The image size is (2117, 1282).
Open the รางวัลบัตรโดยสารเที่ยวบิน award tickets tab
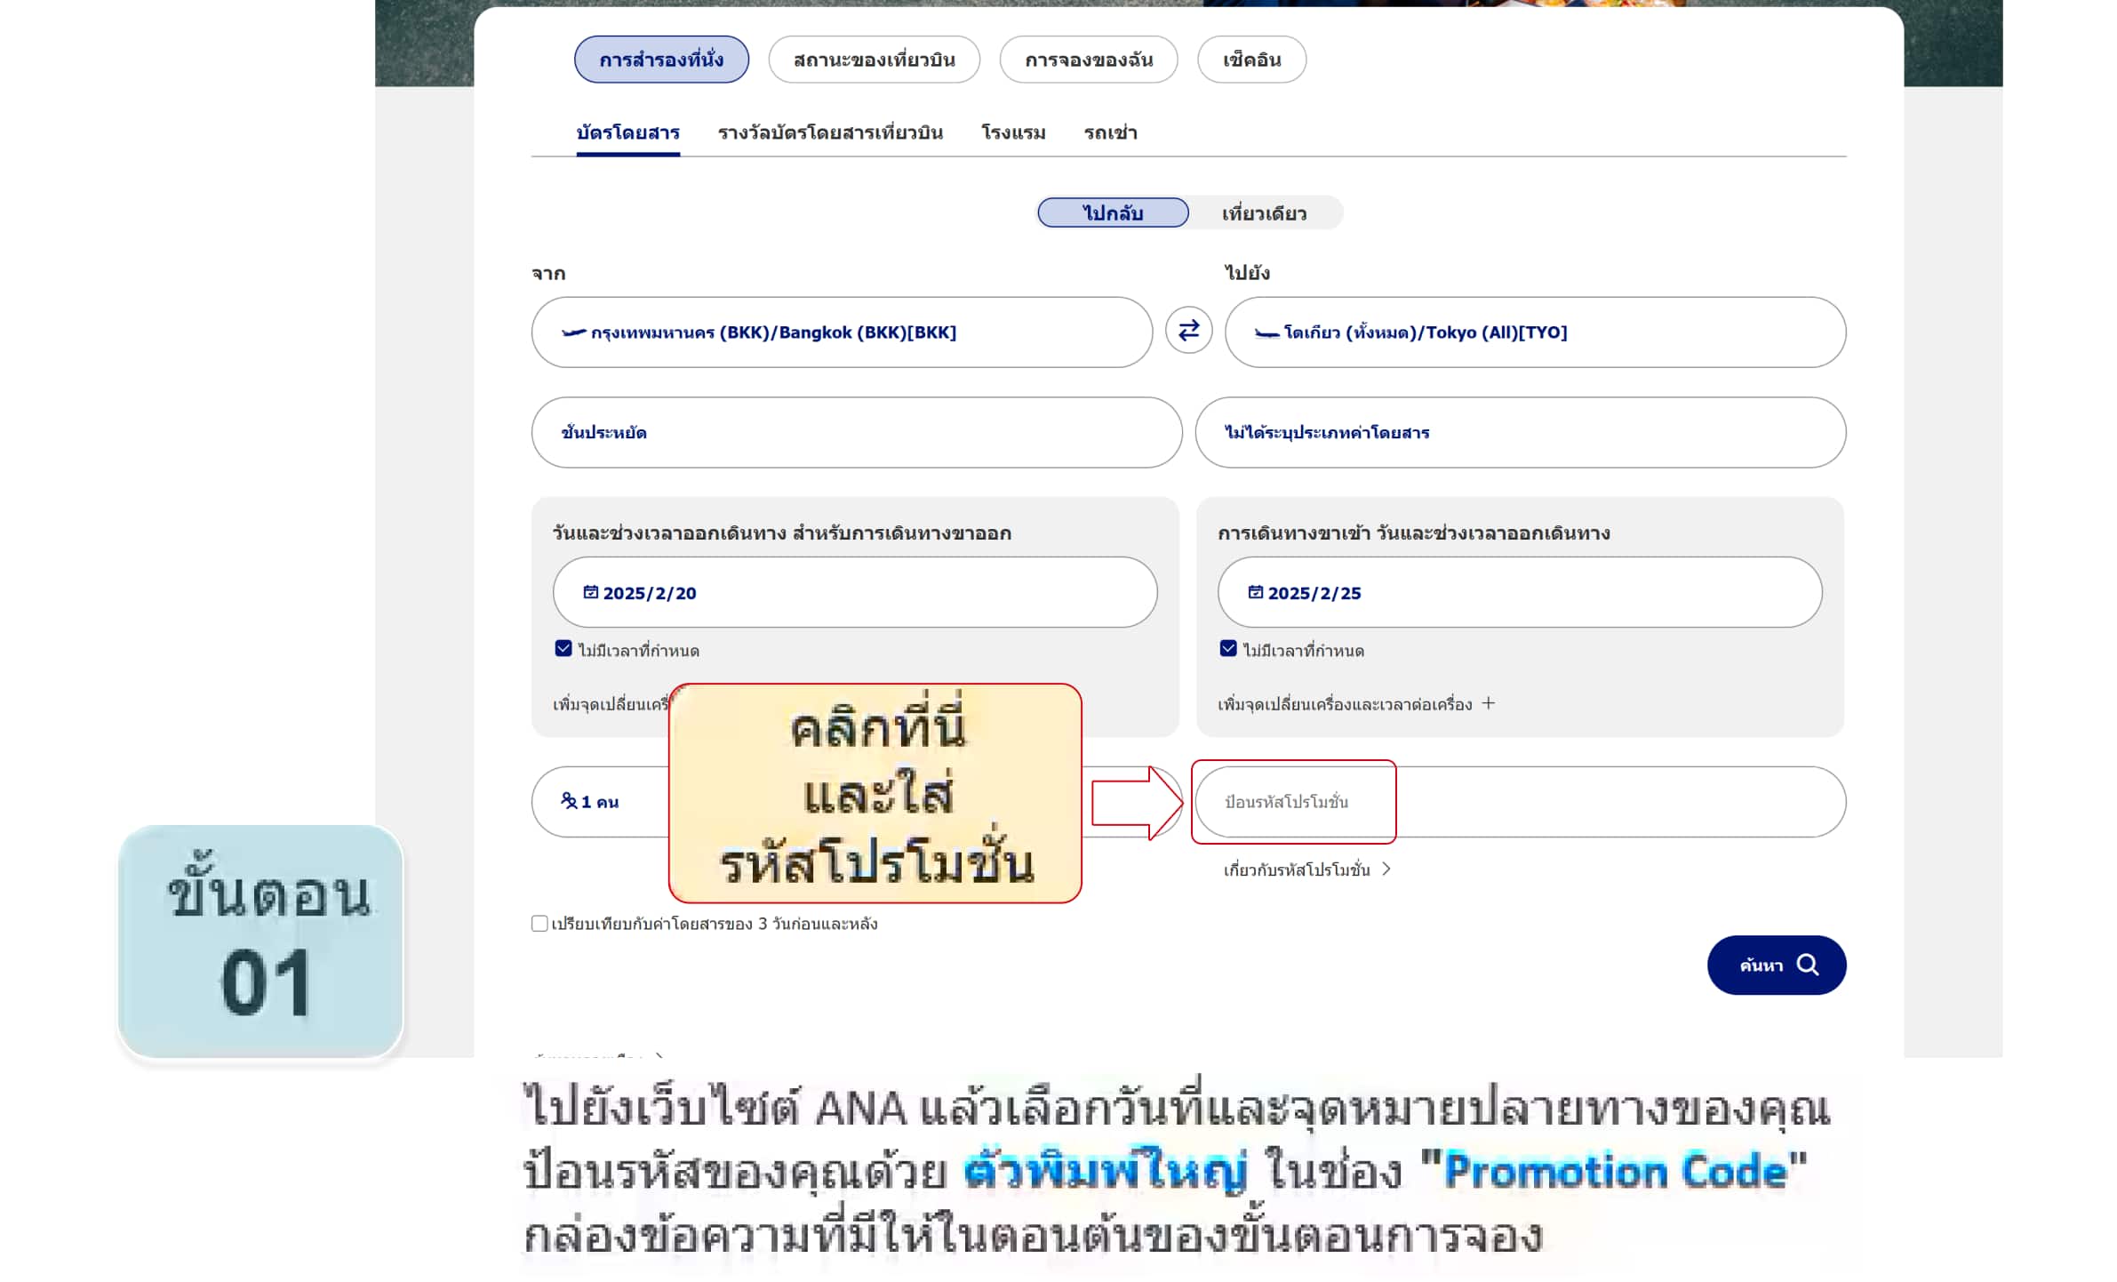830,132
